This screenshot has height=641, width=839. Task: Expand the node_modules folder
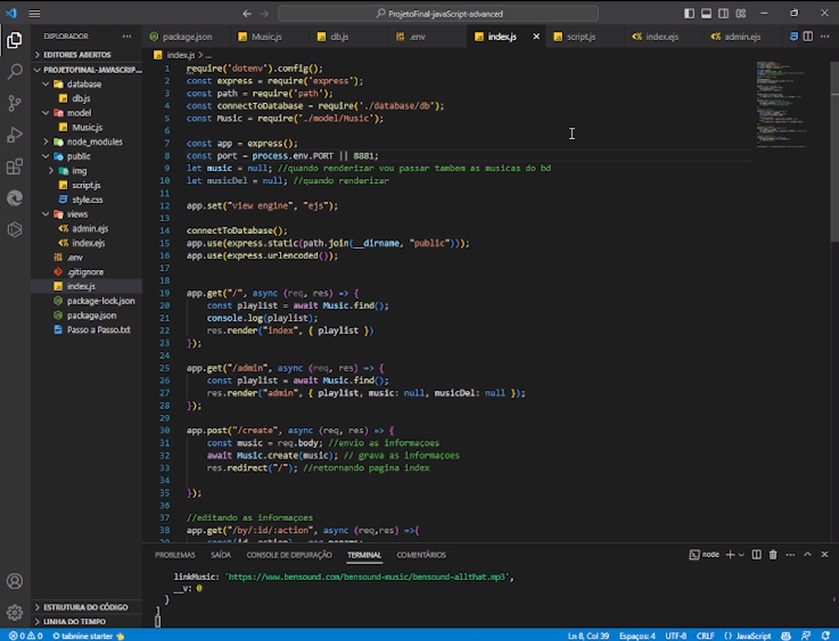tap(94, 142)
